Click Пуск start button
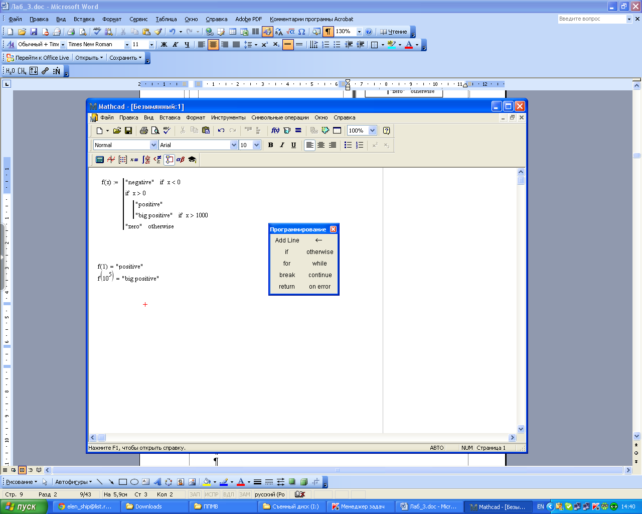The image size is (642, 514). point(23,506)
